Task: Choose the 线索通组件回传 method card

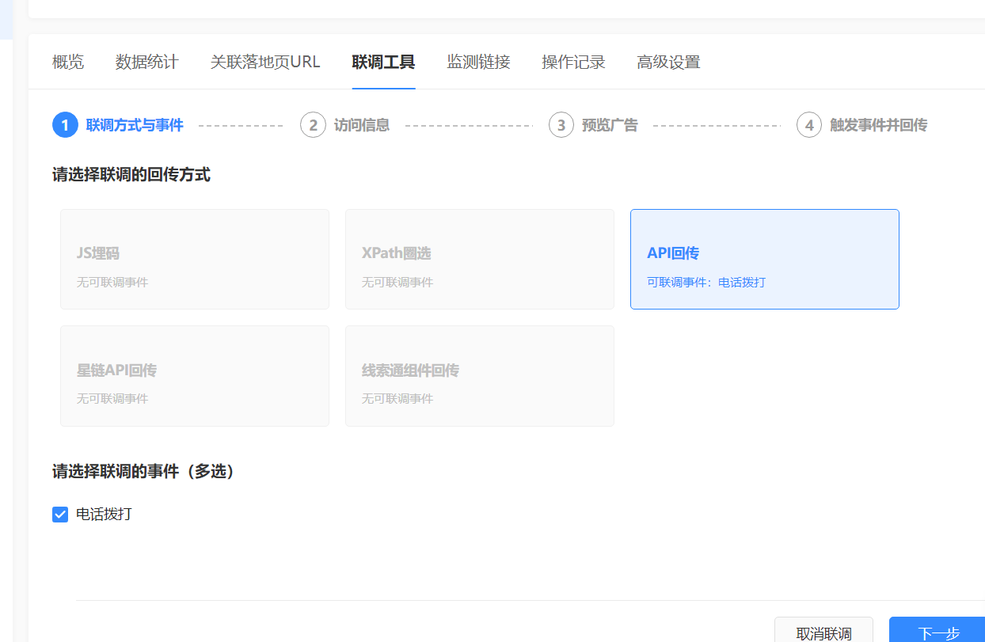Action: 480,376
